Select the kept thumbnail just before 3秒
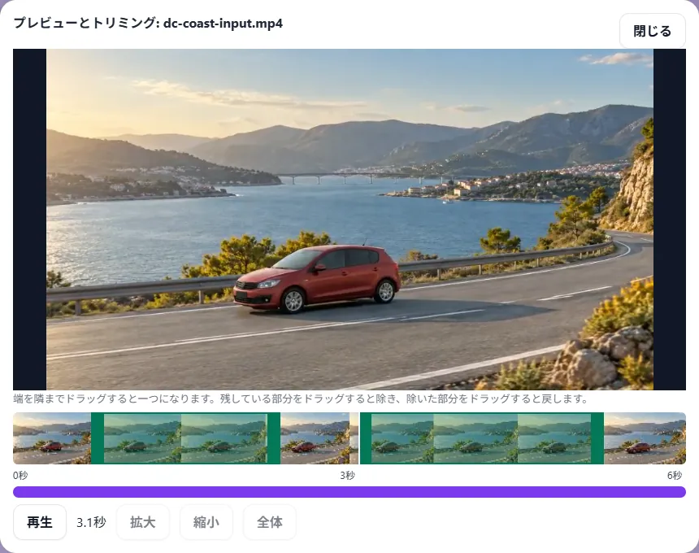The width and height of the screenshot is (699, 553). [319, 438]
